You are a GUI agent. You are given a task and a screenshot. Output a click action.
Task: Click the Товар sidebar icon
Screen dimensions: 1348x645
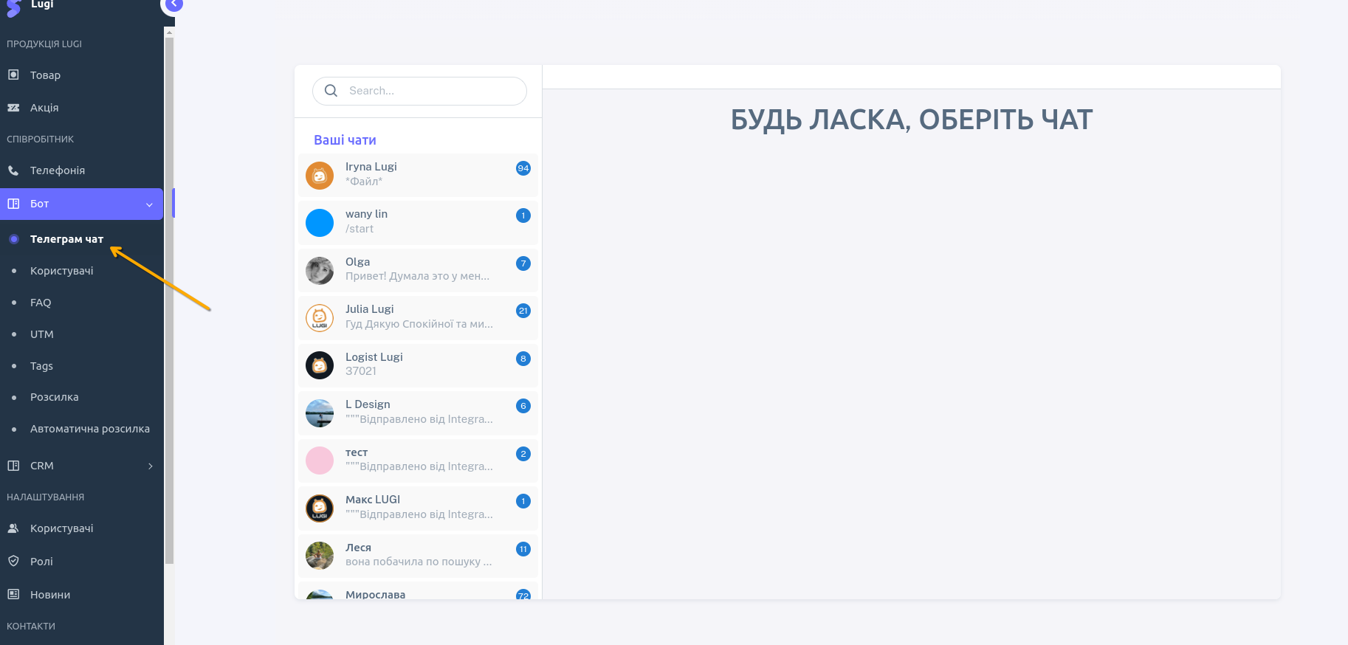(13, 75)
